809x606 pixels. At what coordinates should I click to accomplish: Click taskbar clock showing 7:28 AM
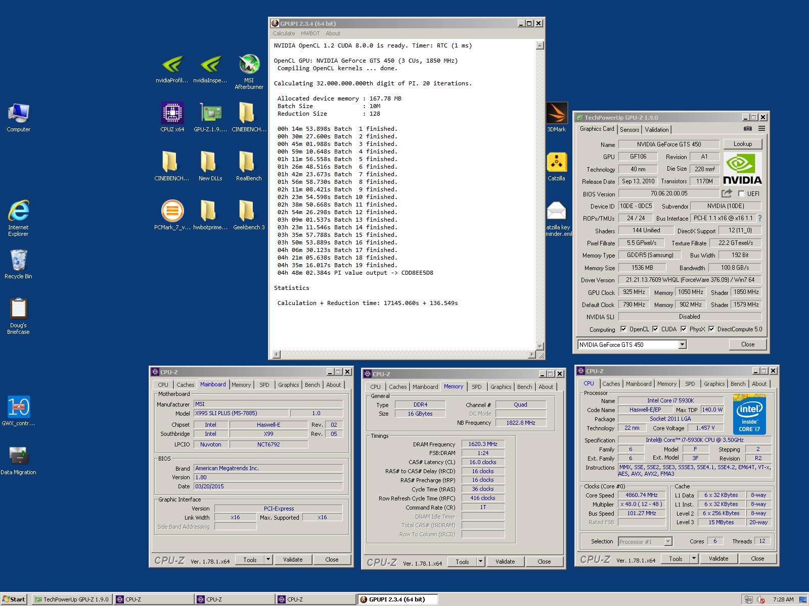click(x=783, y=599)
